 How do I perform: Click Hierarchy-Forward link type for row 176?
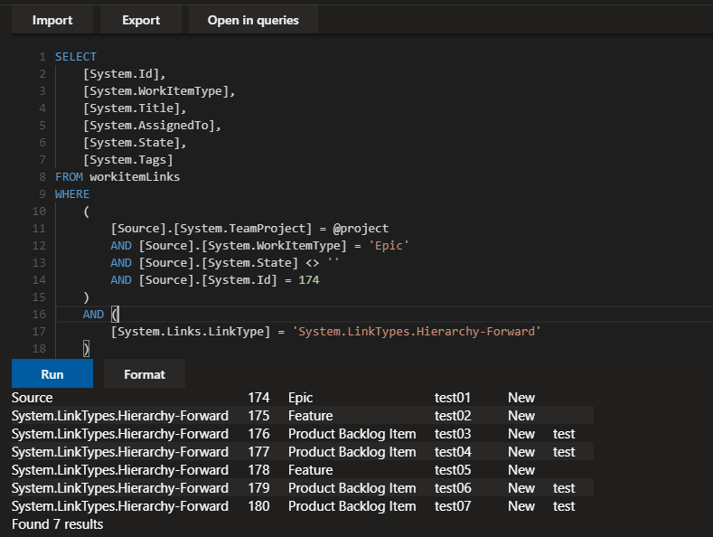tap(120, 434)
